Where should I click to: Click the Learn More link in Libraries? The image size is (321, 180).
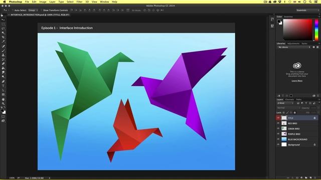tap(297, 81)
